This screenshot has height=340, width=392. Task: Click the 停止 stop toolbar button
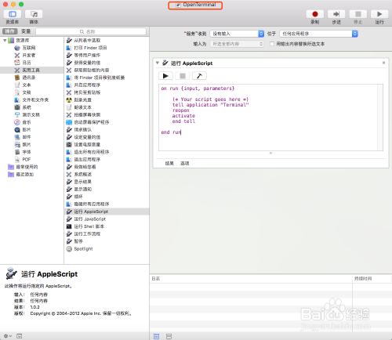[x=358, y=14]
